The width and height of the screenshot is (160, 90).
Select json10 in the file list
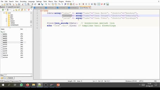coord(5,53)
